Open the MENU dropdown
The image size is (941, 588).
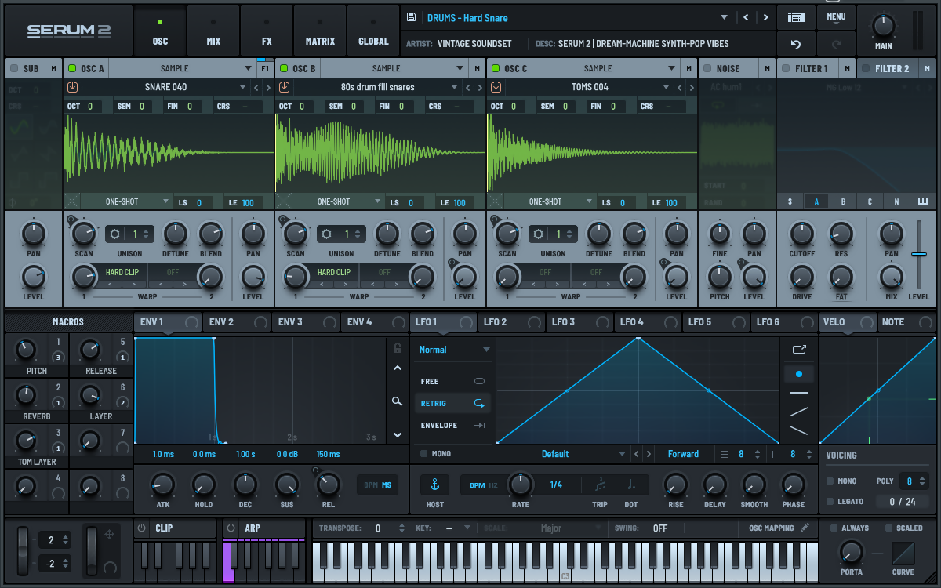(x=835, y=17)
